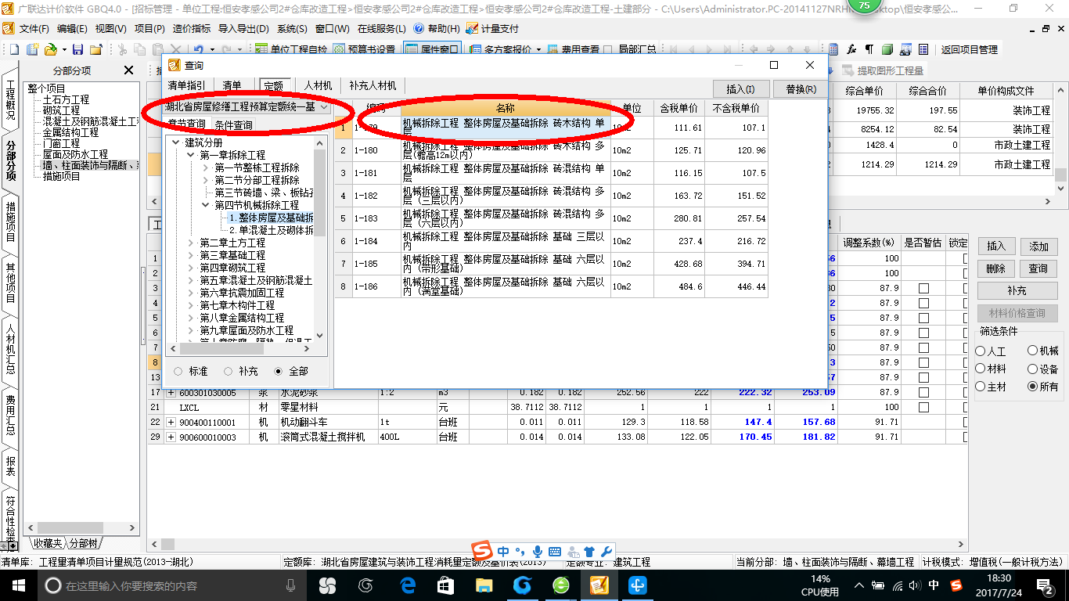Collapse 第一章拆除工程 tree node
The height and width of the screenshot is (601, 1069).
191,156
